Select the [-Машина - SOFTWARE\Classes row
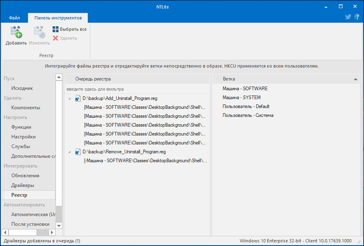The height and width of the screenshot is (246, 364). point(137,161)
